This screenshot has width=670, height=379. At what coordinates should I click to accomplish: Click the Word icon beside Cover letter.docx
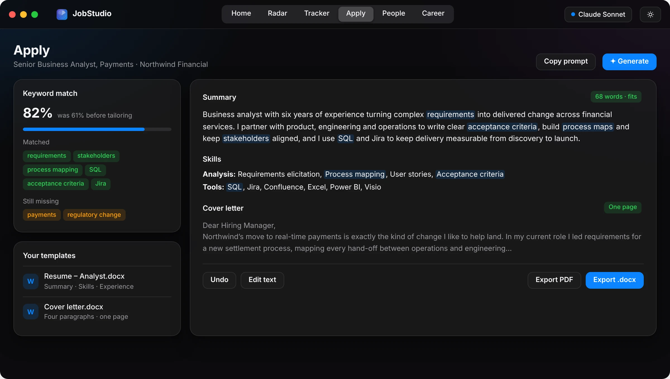31,312
